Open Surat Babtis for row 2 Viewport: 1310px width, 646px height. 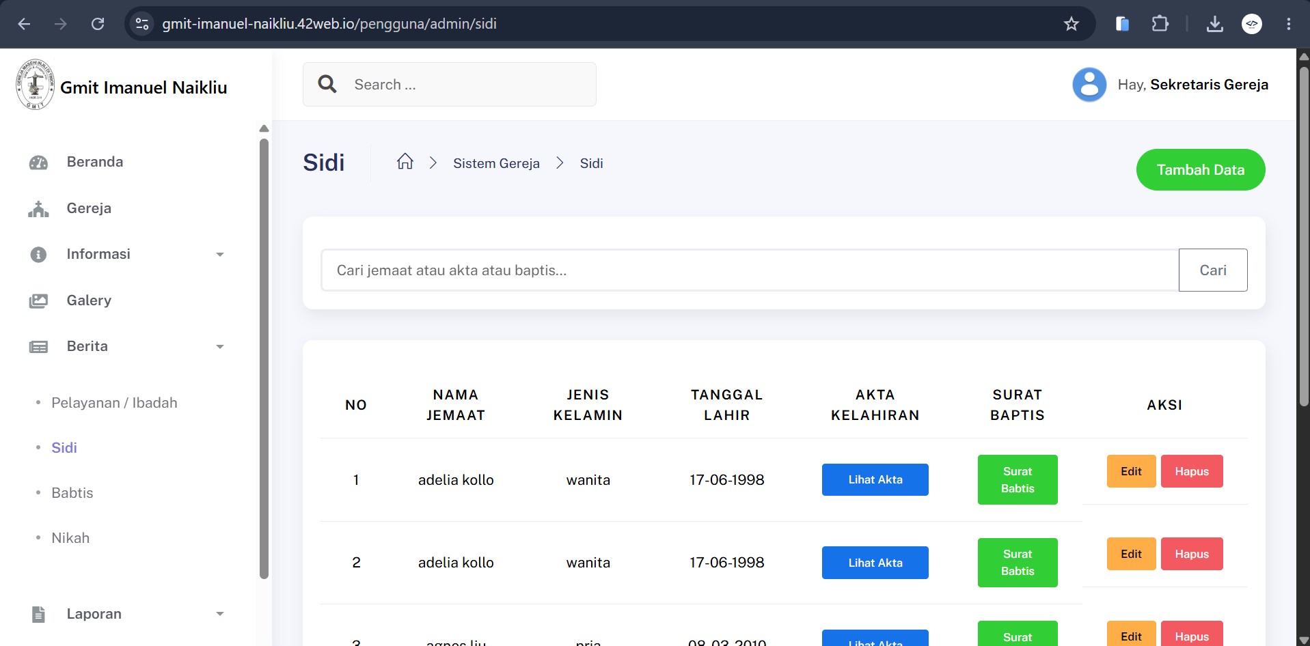[1018, 563]
